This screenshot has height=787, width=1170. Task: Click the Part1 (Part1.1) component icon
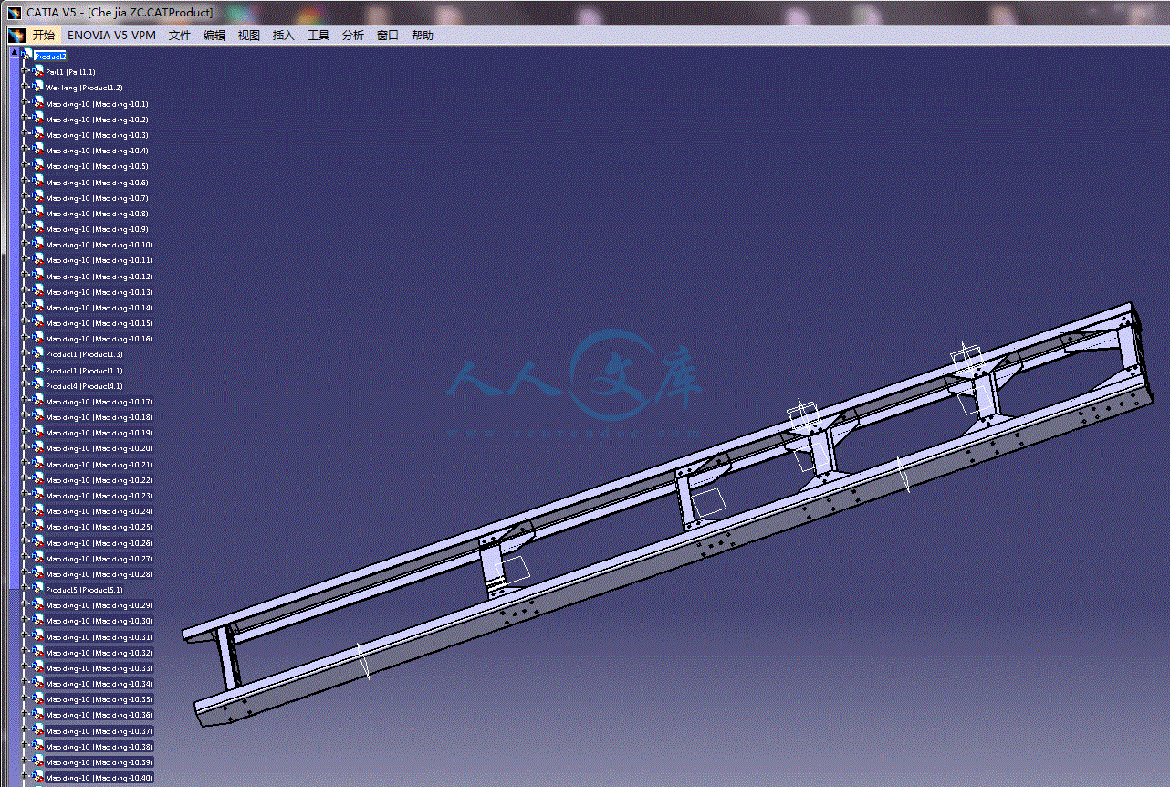[x=38, y=71]
